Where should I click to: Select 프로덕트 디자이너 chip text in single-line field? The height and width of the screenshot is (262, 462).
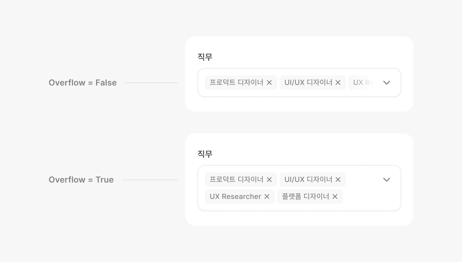(x=236, y=82)
